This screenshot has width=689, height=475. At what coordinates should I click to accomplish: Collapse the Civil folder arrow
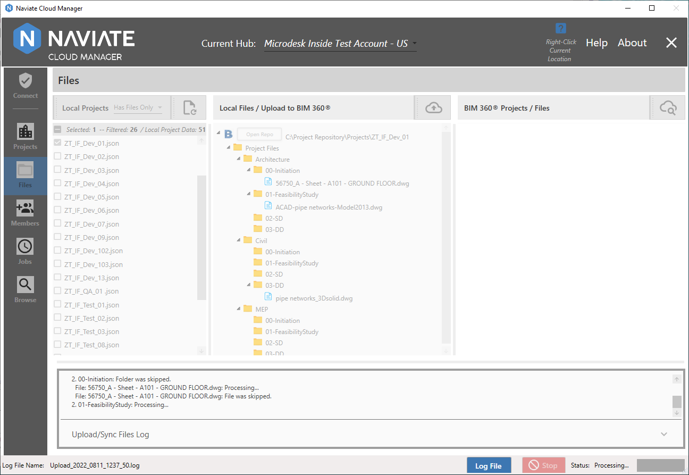[x=238, y=240]
